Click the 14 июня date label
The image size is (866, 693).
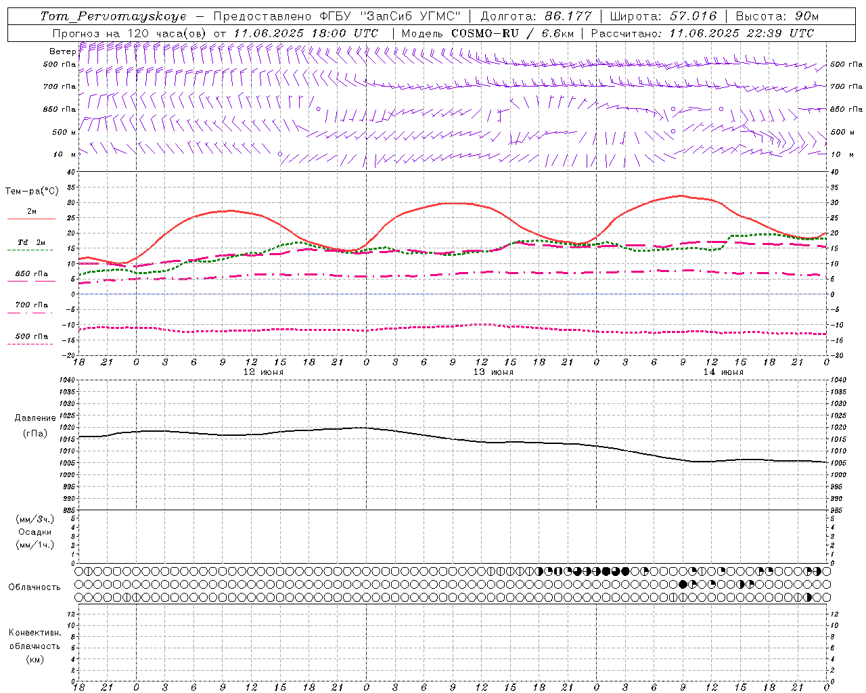[723, 372]
